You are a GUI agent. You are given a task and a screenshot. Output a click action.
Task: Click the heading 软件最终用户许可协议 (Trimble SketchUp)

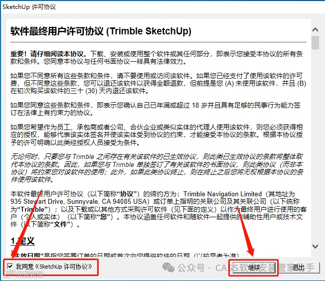click(101, 31)
